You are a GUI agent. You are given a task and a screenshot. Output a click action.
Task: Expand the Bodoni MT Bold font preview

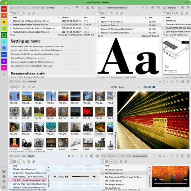tap(102, 36)
